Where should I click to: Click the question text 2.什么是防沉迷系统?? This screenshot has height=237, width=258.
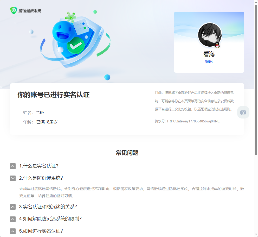click(41, 178)
